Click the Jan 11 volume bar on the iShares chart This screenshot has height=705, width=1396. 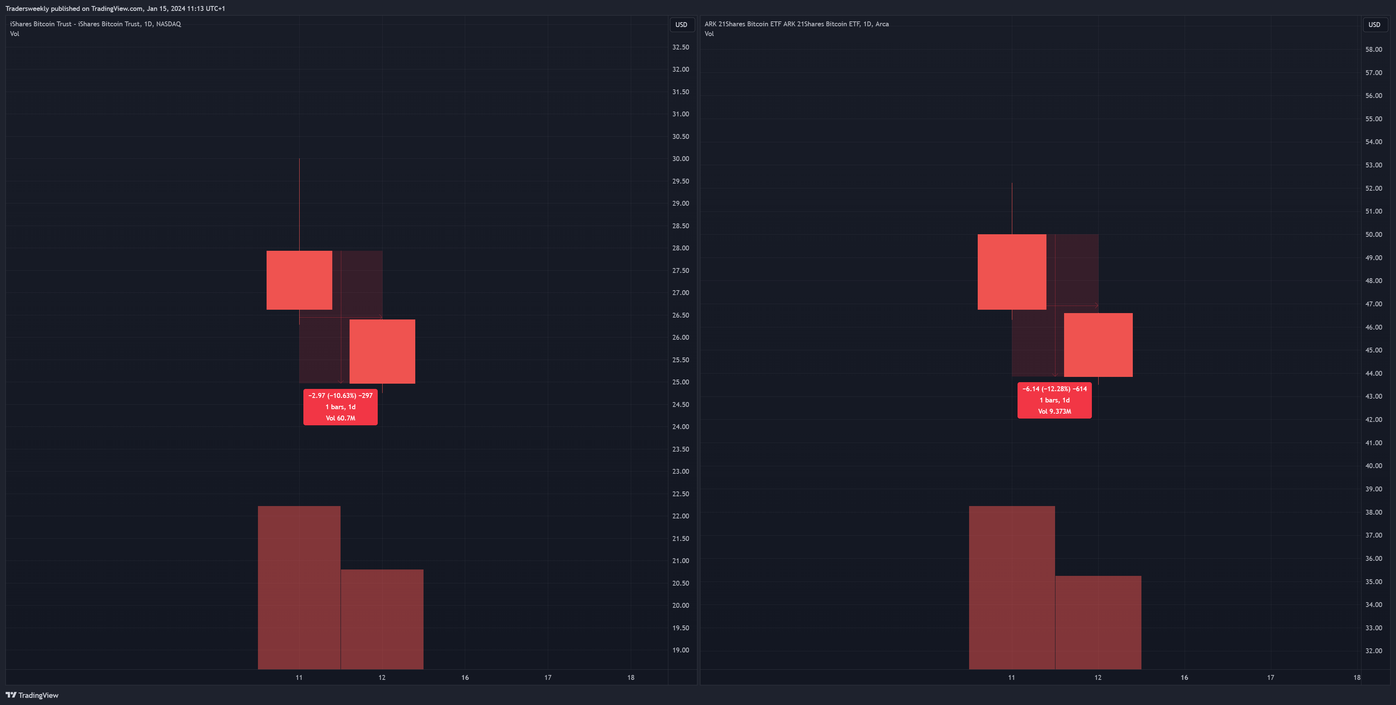[x=299, y=588]
